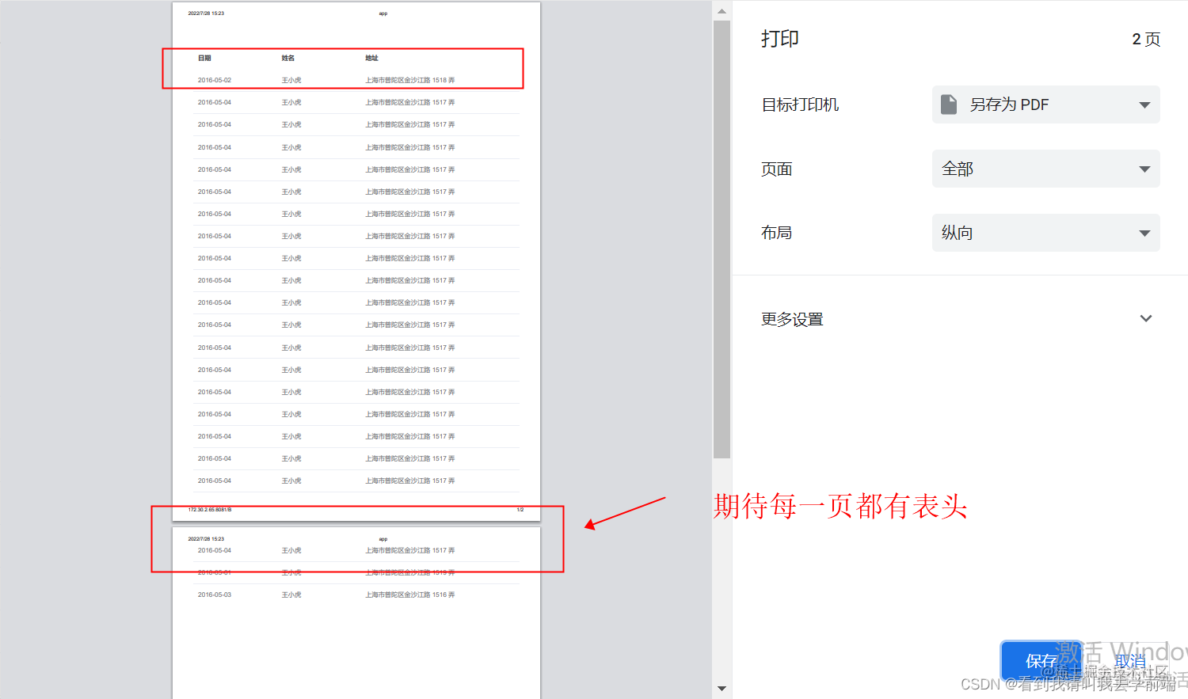Open the destination printer dropdown 另存为 PDF
The width and height of the screenshot is (1188, 699).
[1045, 104]
